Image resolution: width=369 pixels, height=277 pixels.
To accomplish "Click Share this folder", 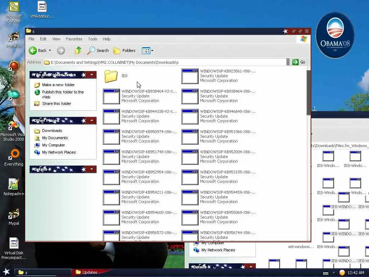I will 53,104.
